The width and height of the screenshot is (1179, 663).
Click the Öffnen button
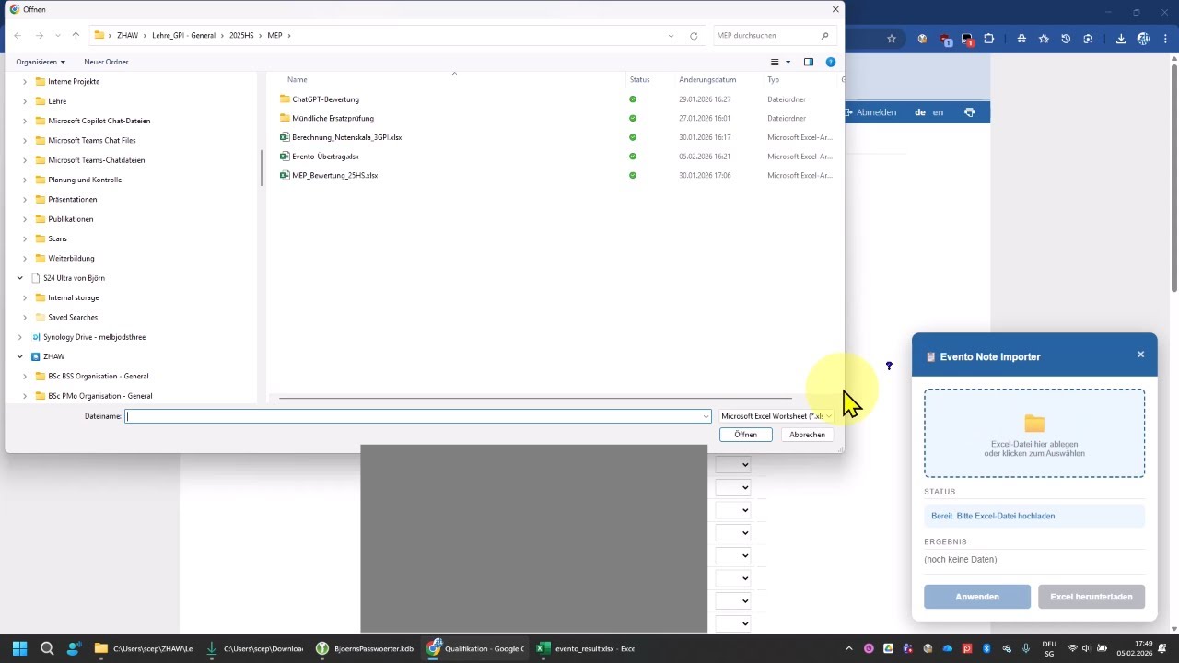pyautogui.click(x=746, y=435)
